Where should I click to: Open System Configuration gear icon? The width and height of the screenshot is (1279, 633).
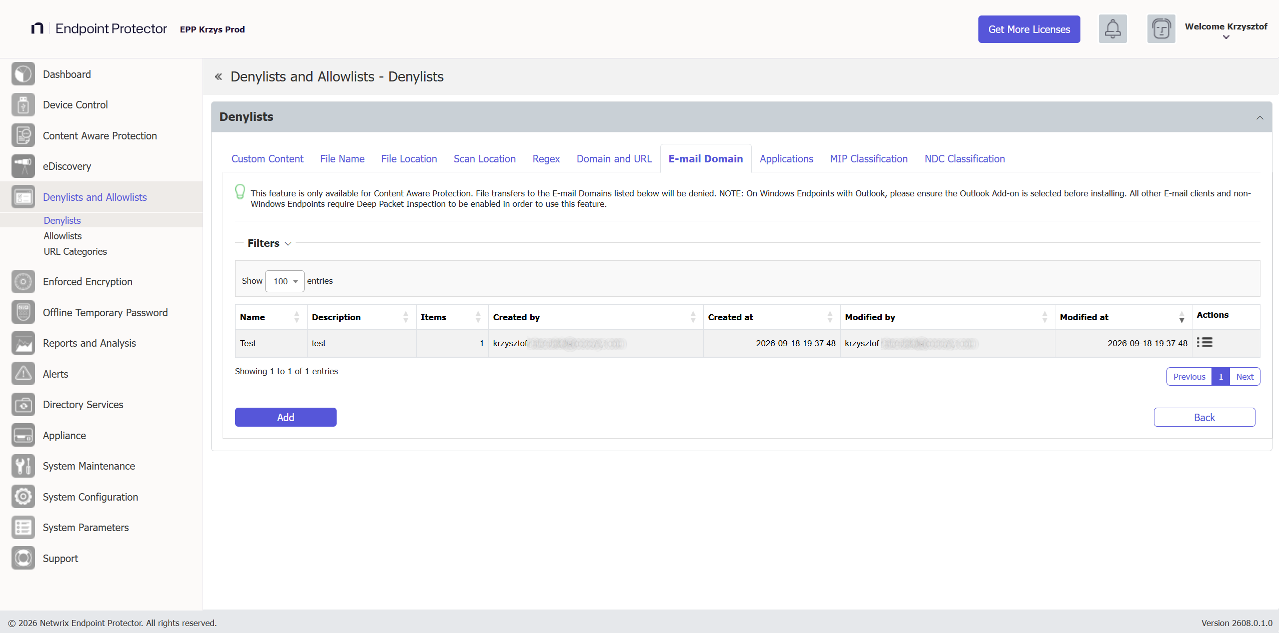[23, 497]
